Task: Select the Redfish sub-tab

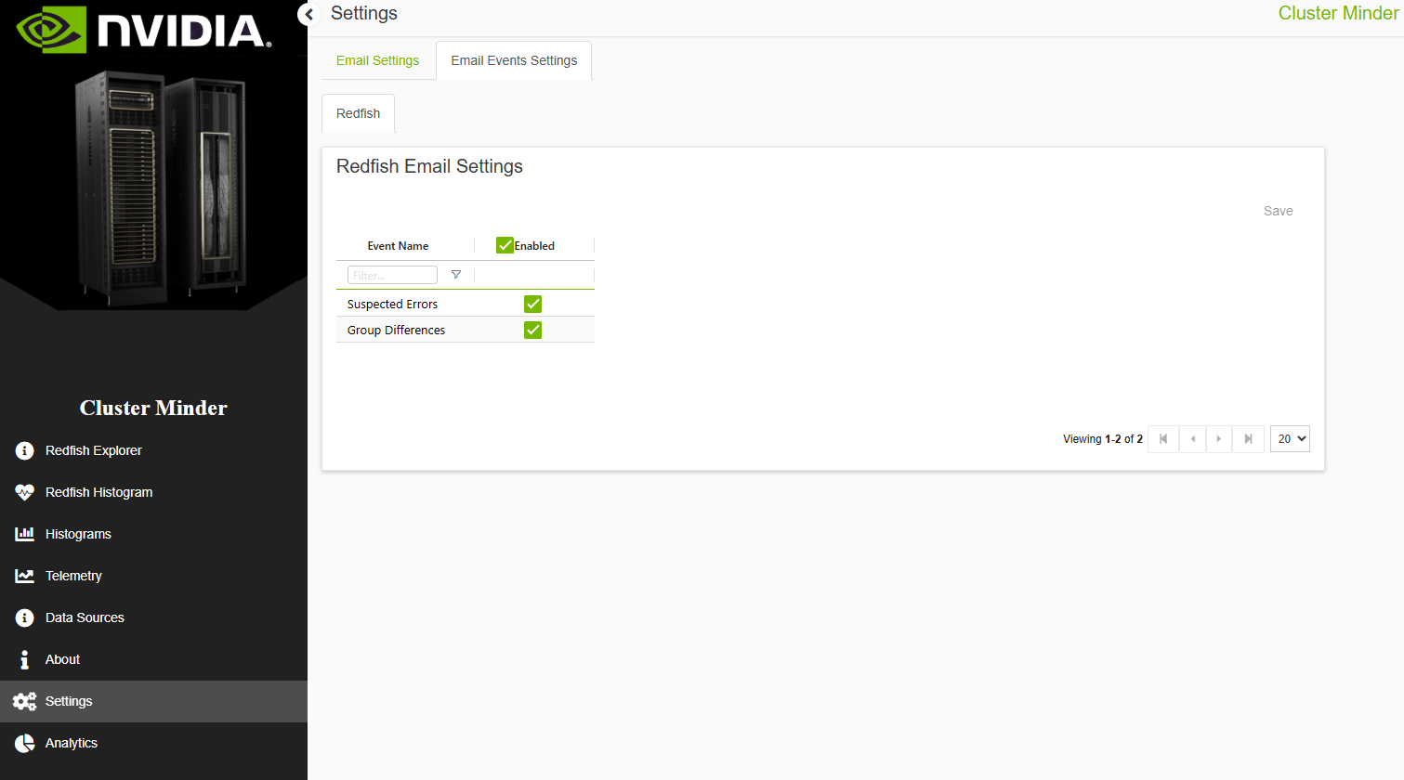Action: click(x=358, y=113)
